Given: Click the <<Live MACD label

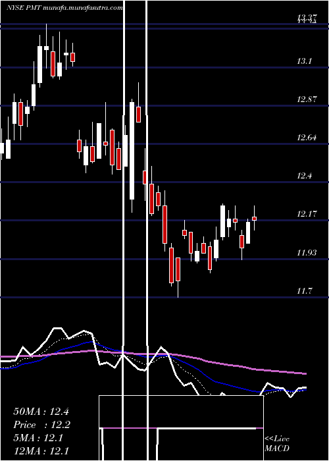Looking at the screenshot, I should coord(277,443).
